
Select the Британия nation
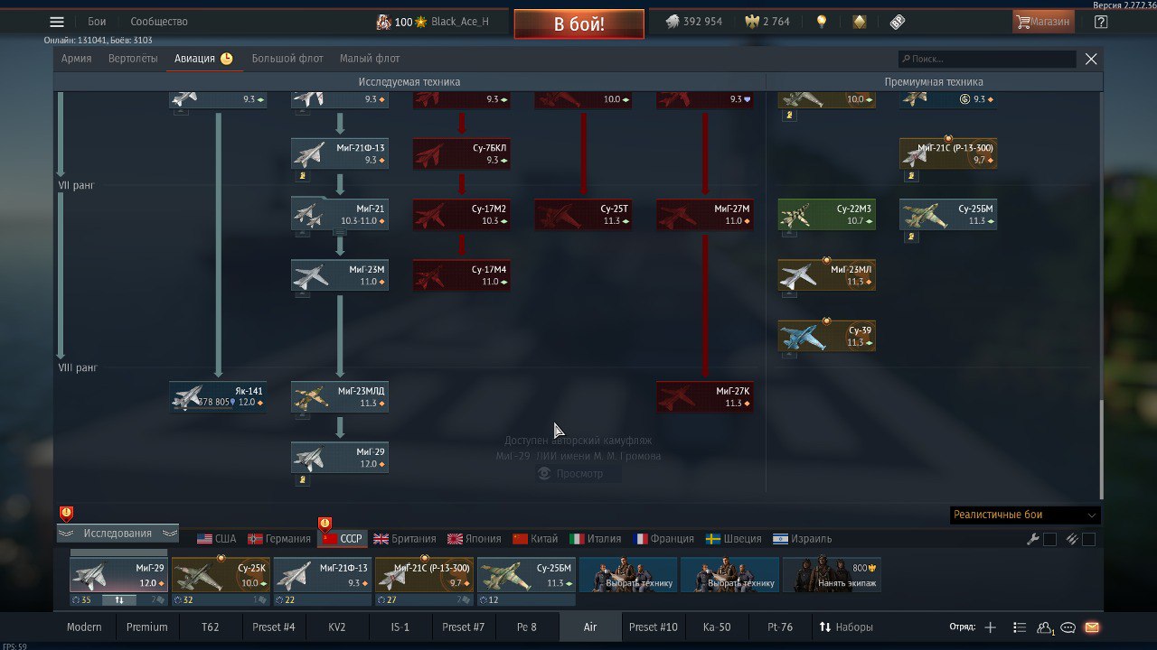pos(405,539)
